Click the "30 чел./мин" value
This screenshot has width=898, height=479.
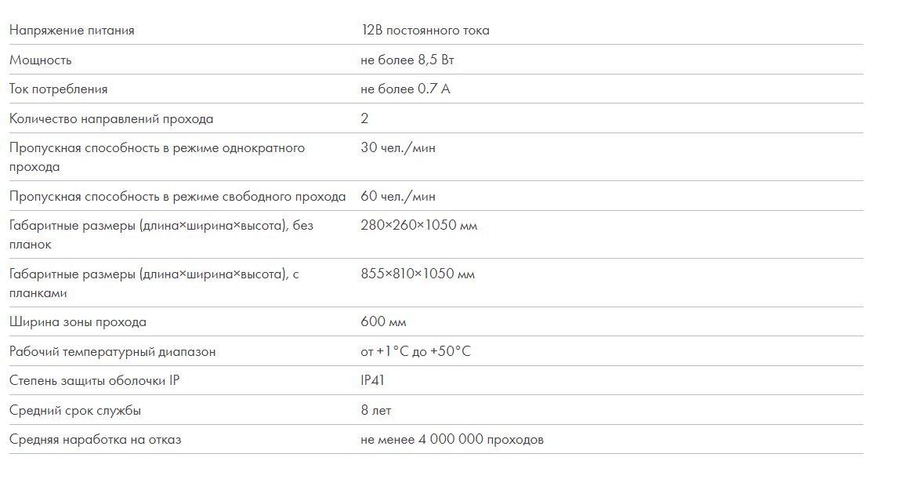click(398, 148)
